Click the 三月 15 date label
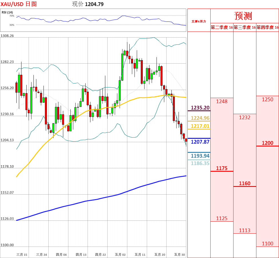The width and height of the screenshot is (279, 258). (x=22, y=255)
